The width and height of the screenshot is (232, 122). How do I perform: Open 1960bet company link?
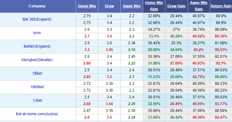tap(37, 87)
